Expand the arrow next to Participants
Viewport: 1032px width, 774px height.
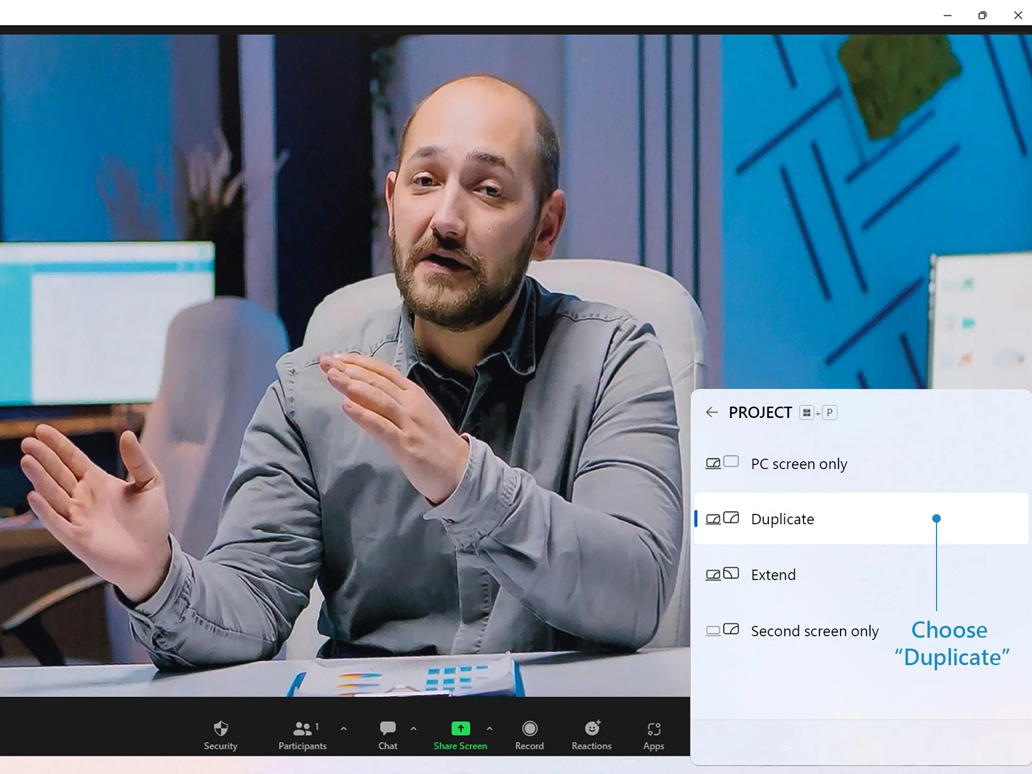pos(344,729)
